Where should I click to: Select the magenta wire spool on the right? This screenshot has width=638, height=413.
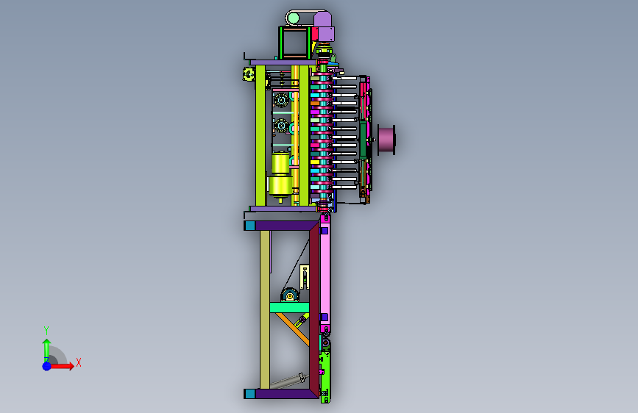[386, 140]
